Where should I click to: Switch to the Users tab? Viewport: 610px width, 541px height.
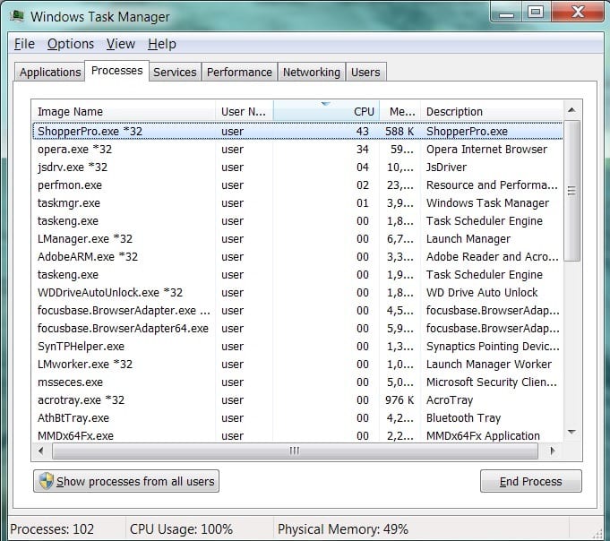pos(365,72)
